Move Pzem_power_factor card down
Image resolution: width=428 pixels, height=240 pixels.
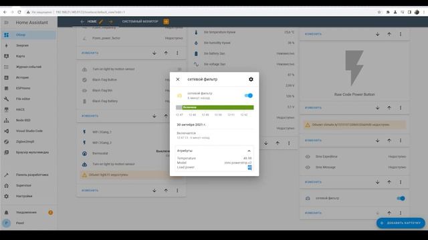click(154, 53)
